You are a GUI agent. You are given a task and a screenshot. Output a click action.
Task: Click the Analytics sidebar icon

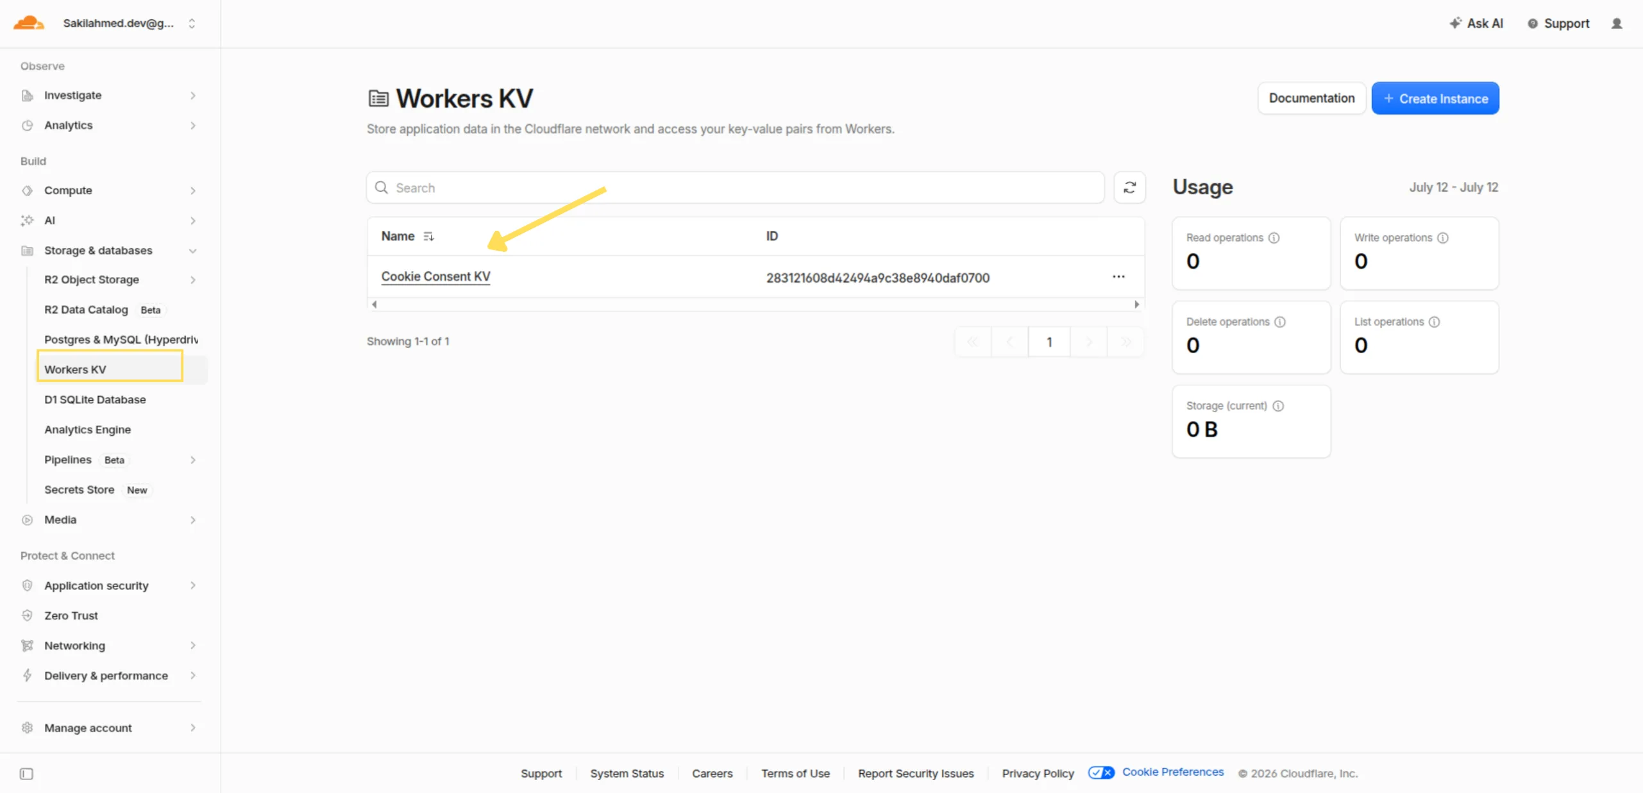pos(27,126)
